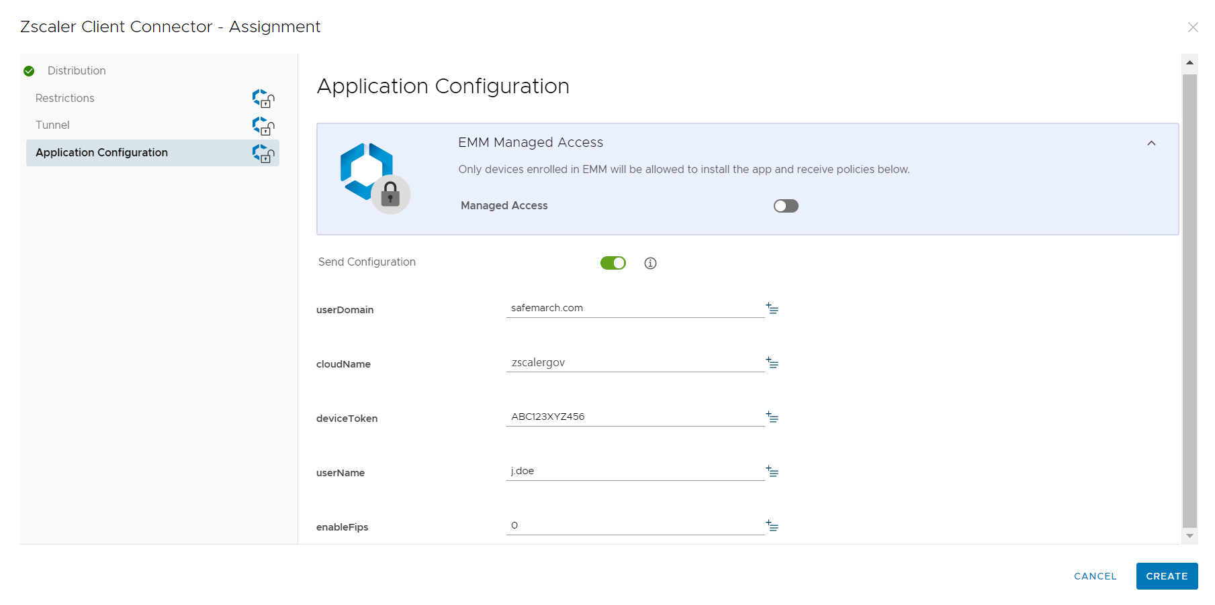The height and width of the screenshot is (605, 1215).
Task: Click the green check icon next to Distribution
Action: click(x=29, y=71)
